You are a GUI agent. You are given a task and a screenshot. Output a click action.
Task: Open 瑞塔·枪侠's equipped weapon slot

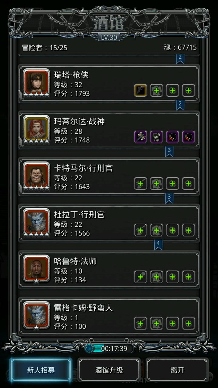click(x=140, y=90)
